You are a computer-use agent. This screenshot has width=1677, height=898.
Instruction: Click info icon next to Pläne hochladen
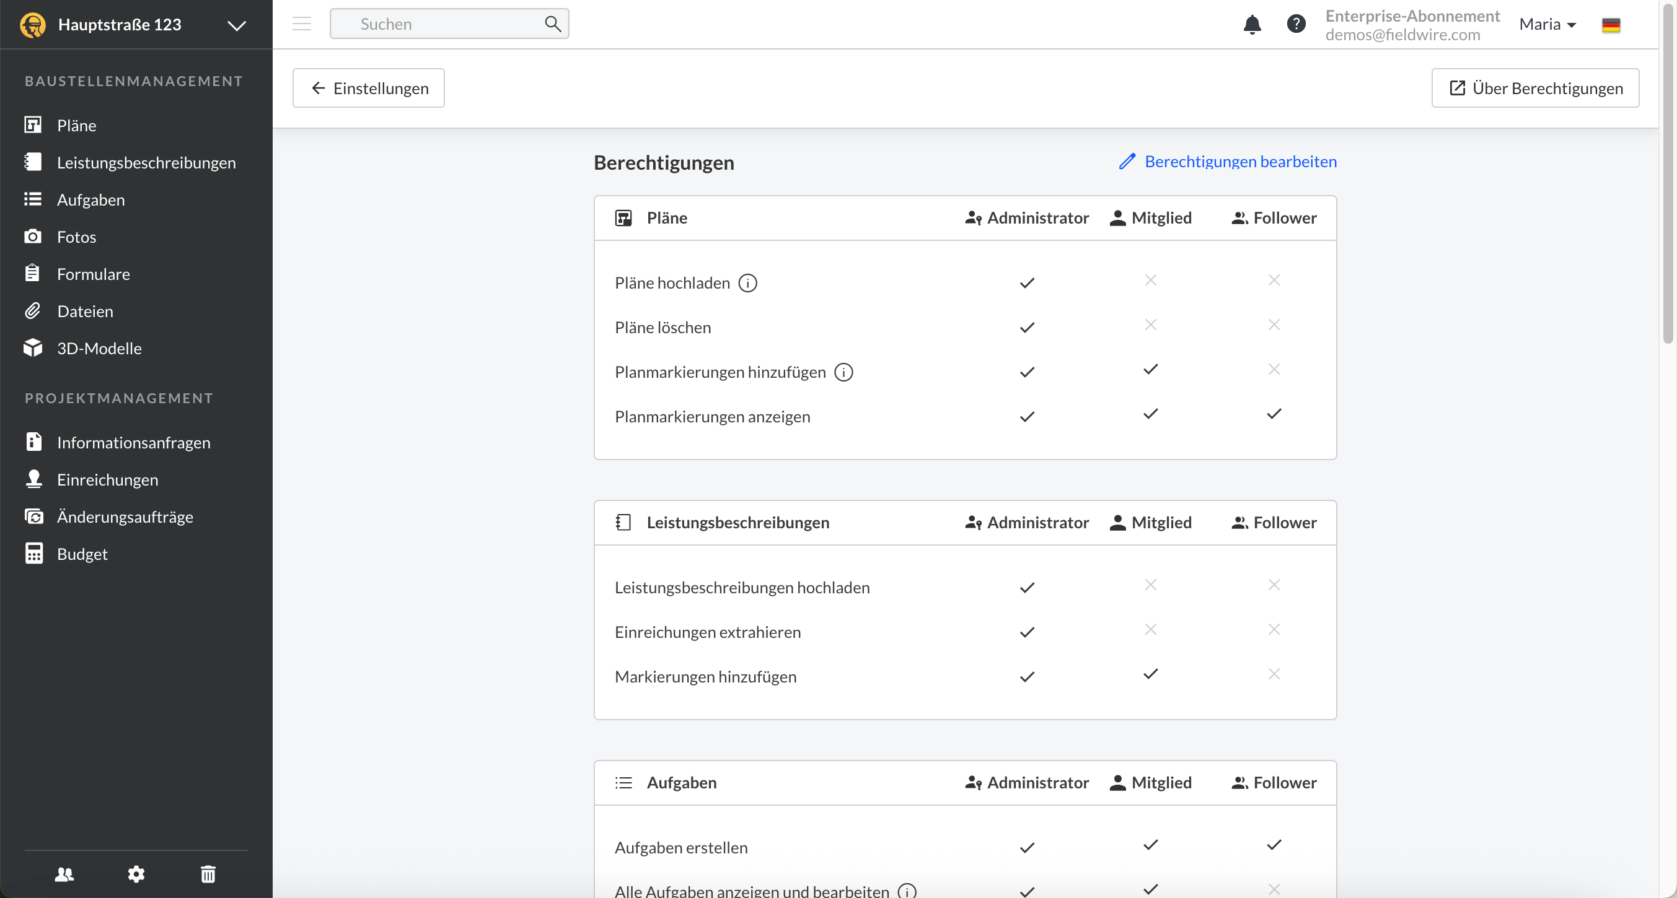[748, 283]
